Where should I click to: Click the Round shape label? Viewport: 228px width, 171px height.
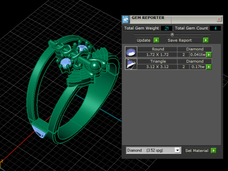[x=158, y=49]
